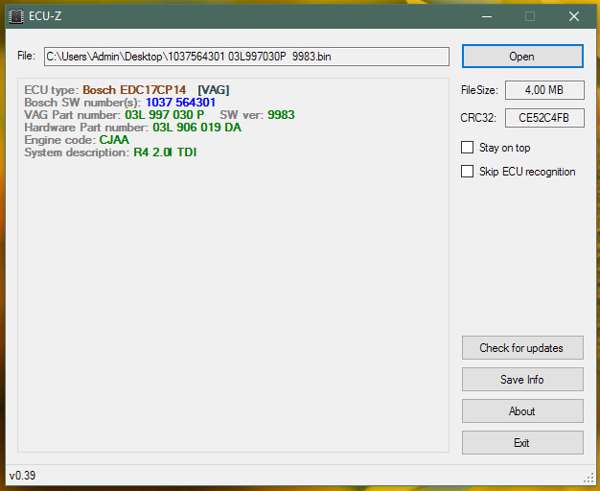Click Check for updates button
Screen dimensions: 600x491
pos(522,348)
